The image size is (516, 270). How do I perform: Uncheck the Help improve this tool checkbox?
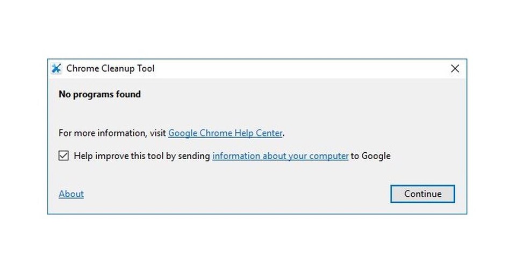(x=63, y=155)
